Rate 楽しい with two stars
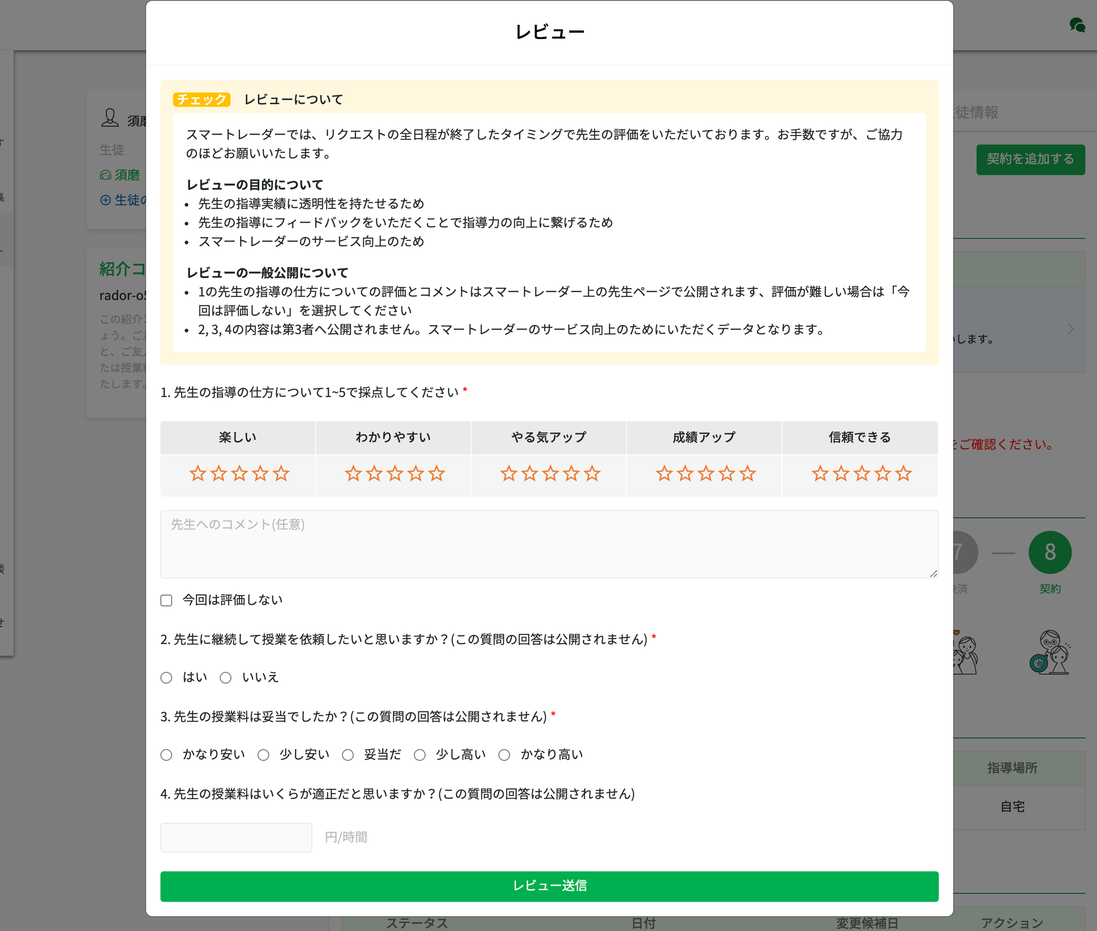The width and height of the screenshot is (1097, 931). (x=219, y=473)
